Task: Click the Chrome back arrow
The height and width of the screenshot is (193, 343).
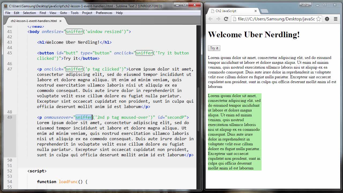Action: pos(210,19)
